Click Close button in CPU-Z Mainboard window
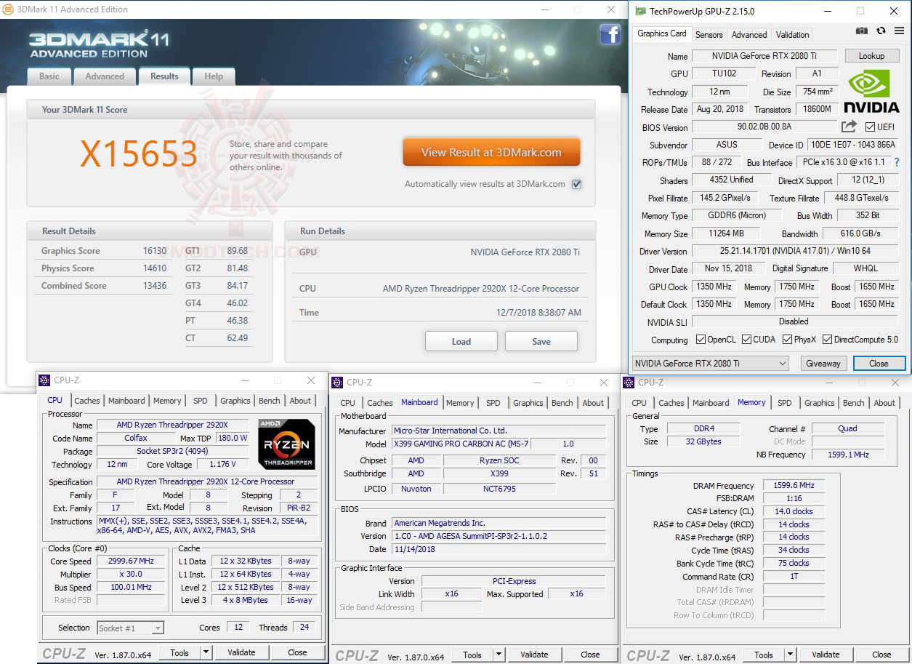The width and height of the screenshot is (912, 664). click(590, 655)
